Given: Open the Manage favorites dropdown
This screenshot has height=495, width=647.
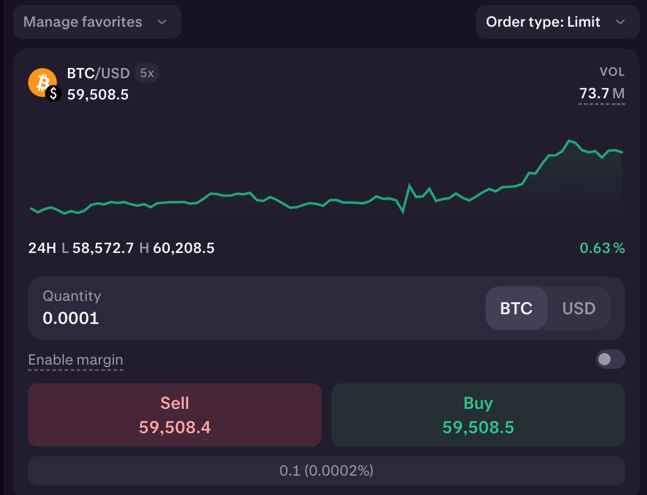Looking at the screenshot, I should pyautogui.click(x=97, y=22).
